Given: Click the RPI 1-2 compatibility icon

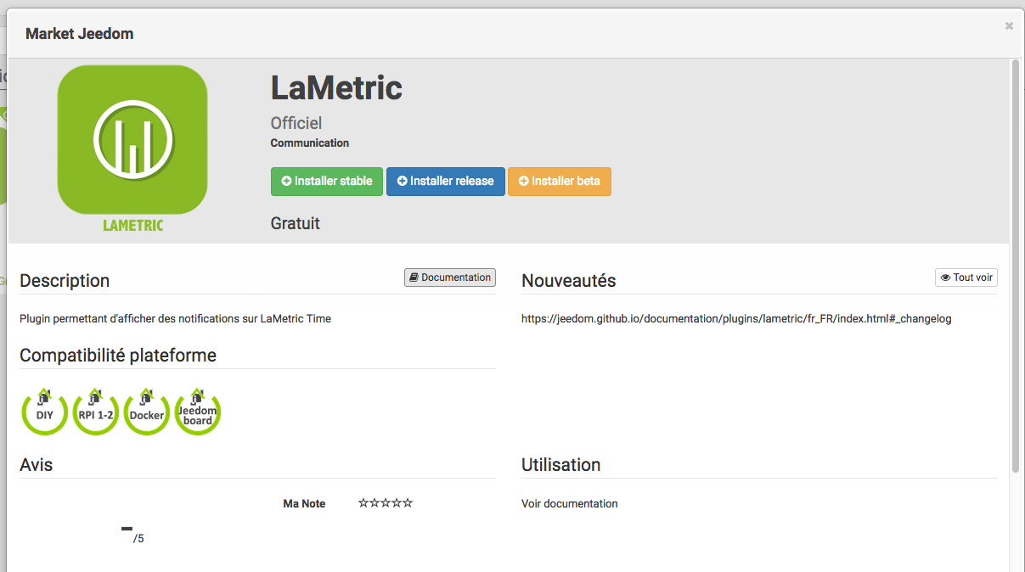Looking at the screenshot, I should click(96, 412).
